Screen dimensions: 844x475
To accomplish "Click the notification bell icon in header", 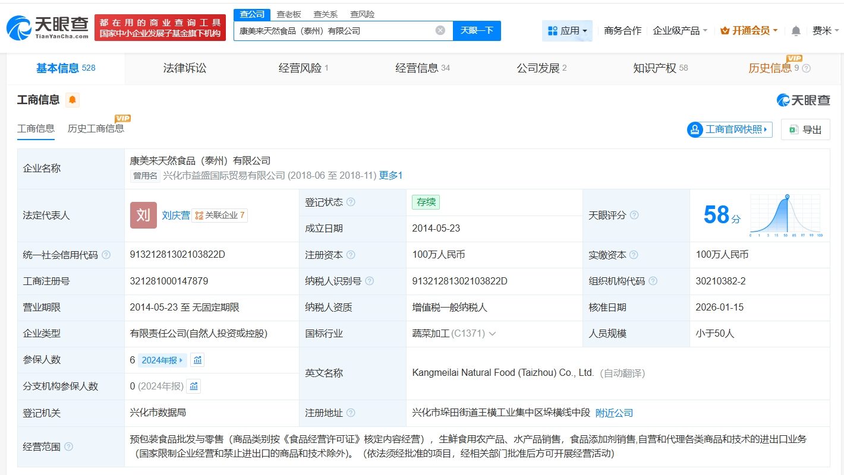I will 796,31.
